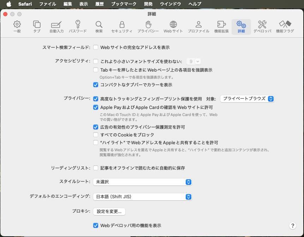Disable コンパクトなタブバーでカラーを表示 checkbox

click(96, 85)
